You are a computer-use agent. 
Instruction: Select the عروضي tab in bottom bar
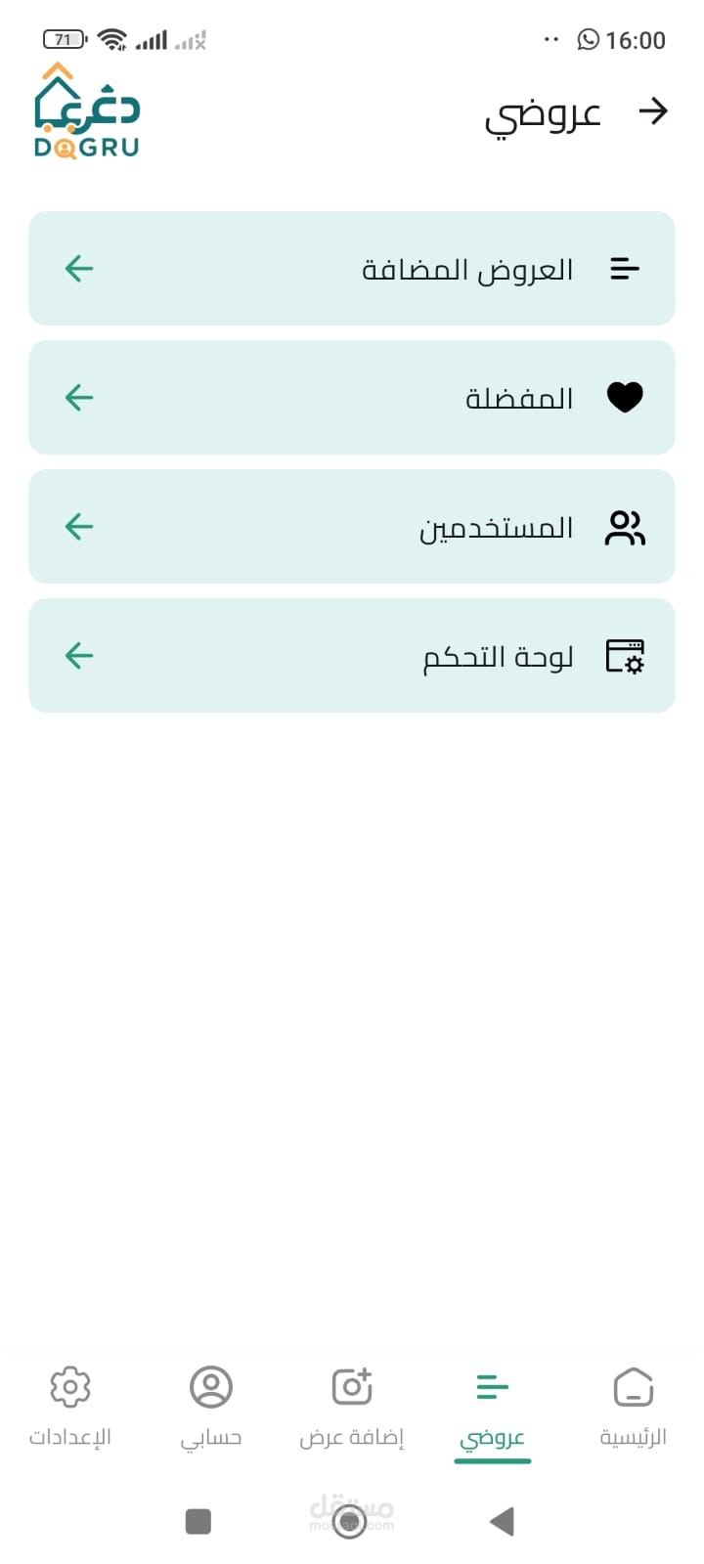pos(493,1406)
